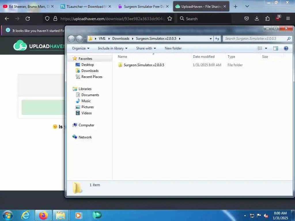Select Computer in navigation pane
Screen dimensions: 295x221
coord(86,125)
